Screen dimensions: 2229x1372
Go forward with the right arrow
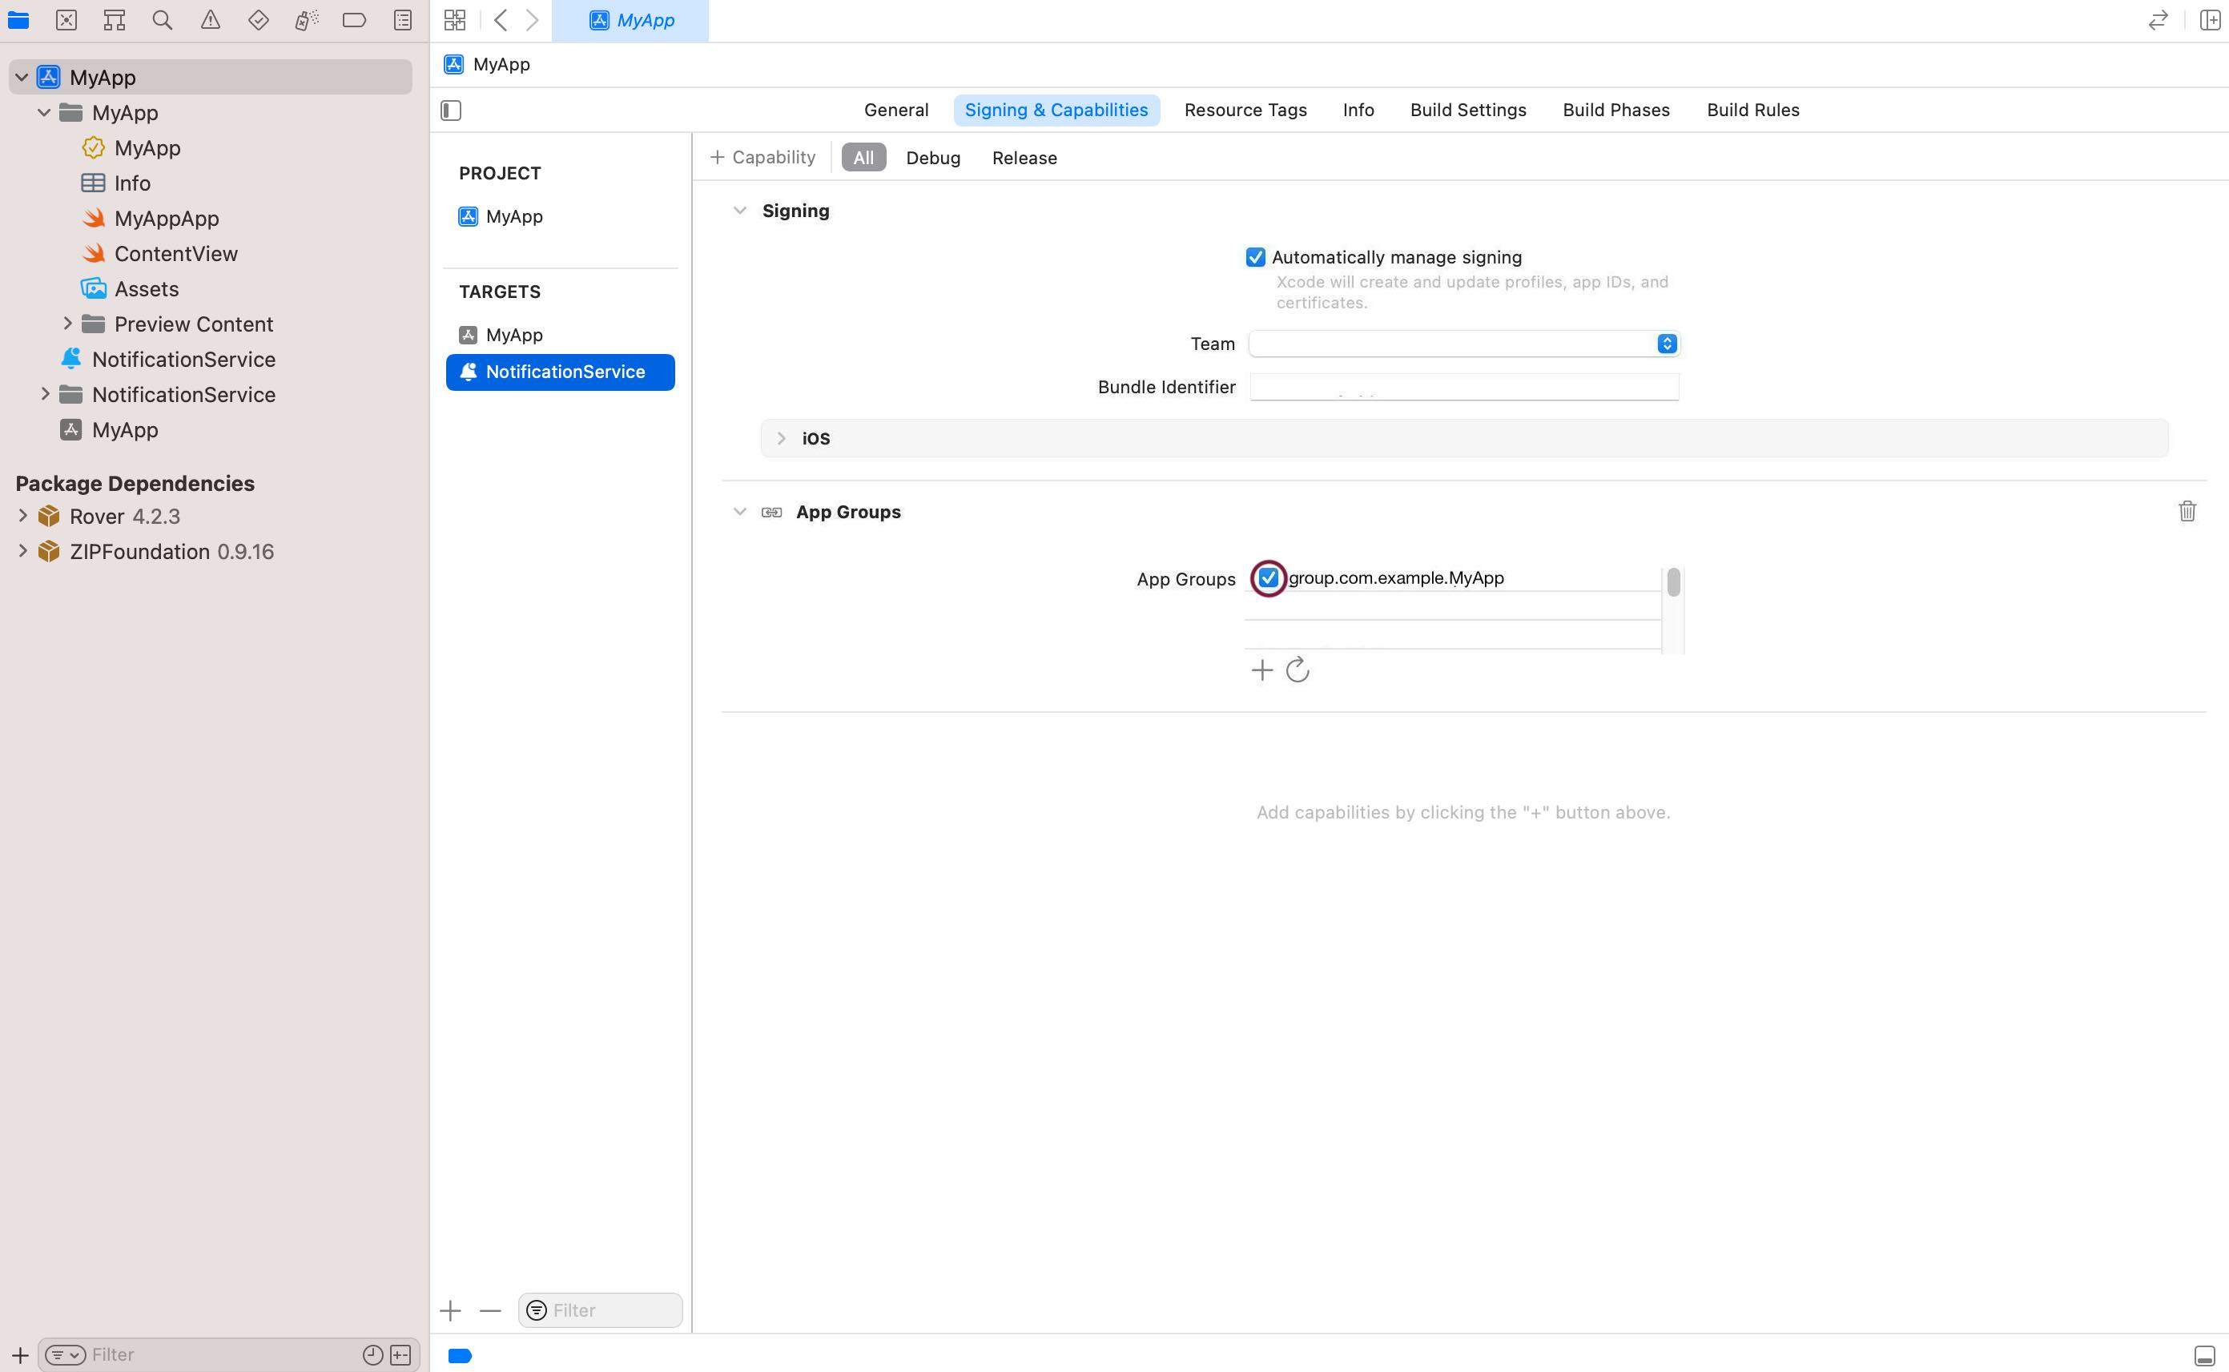[x=533, y=20]
